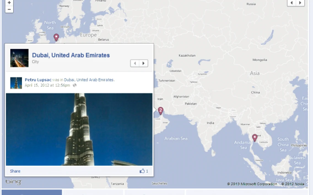
Task: Open the globe privacy icon beside the date
Action: (75, 85)
